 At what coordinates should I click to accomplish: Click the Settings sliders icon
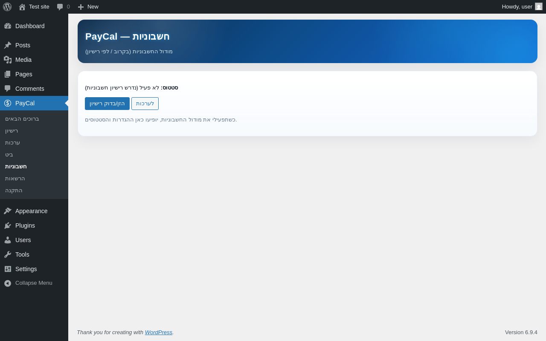tap(8, 269)
